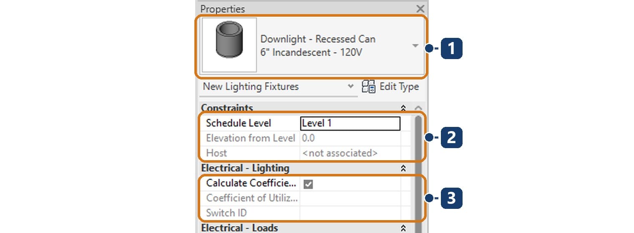Screen dimensions: 634x233
Task: Collapse the Electrical - Lighting section
Action: (x=403, y=169)
